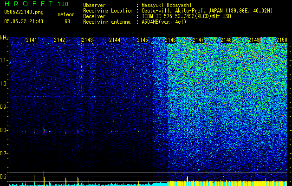
Task: Click the 2145 time marker
Action: (143, 40)
